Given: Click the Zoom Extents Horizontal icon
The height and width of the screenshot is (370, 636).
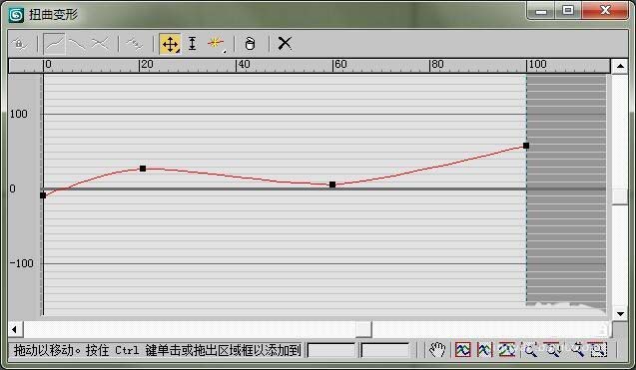Looking at the screenshot, I should coord(484,349).
